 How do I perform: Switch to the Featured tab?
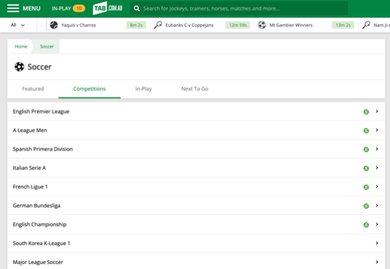(33, 89)
